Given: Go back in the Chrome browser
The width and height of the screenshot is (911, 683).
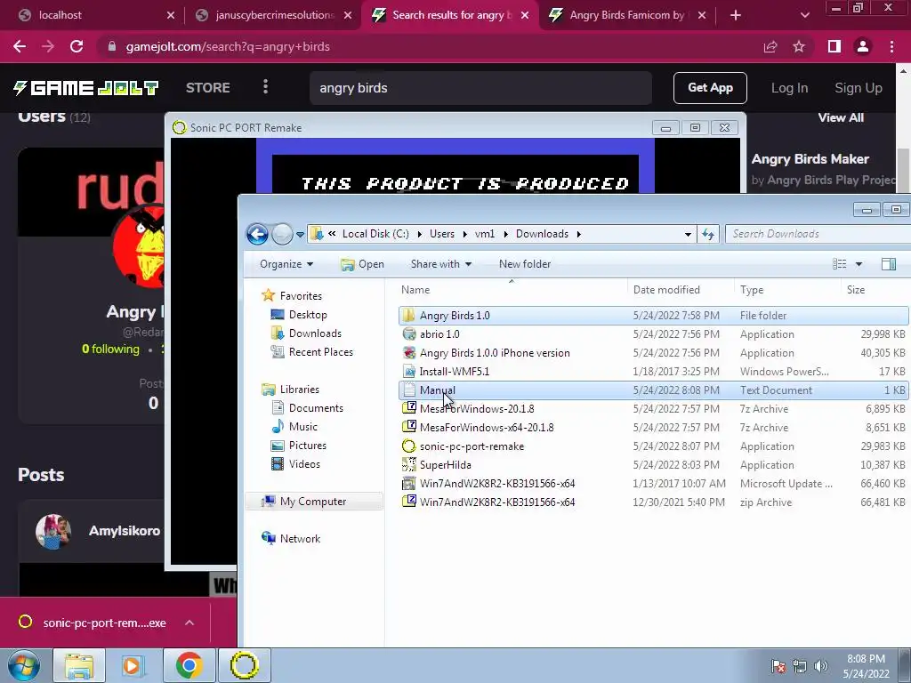Looking at the screenshot, I should [x=20, y=46].
